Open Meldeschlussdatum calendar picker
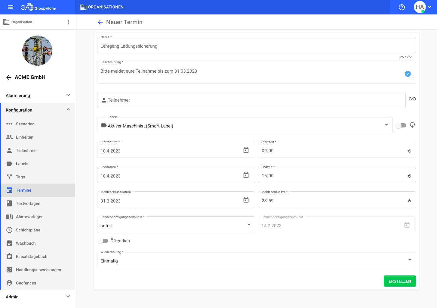The image size is (437, 308). (246, 200)
